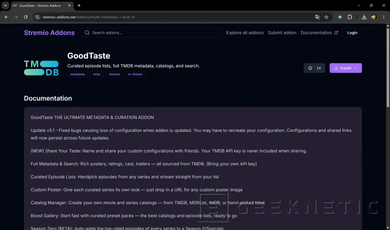This screenshot has width=390, height=230.
Task: Open the tab search dropdown arrow
Action: 5,6
